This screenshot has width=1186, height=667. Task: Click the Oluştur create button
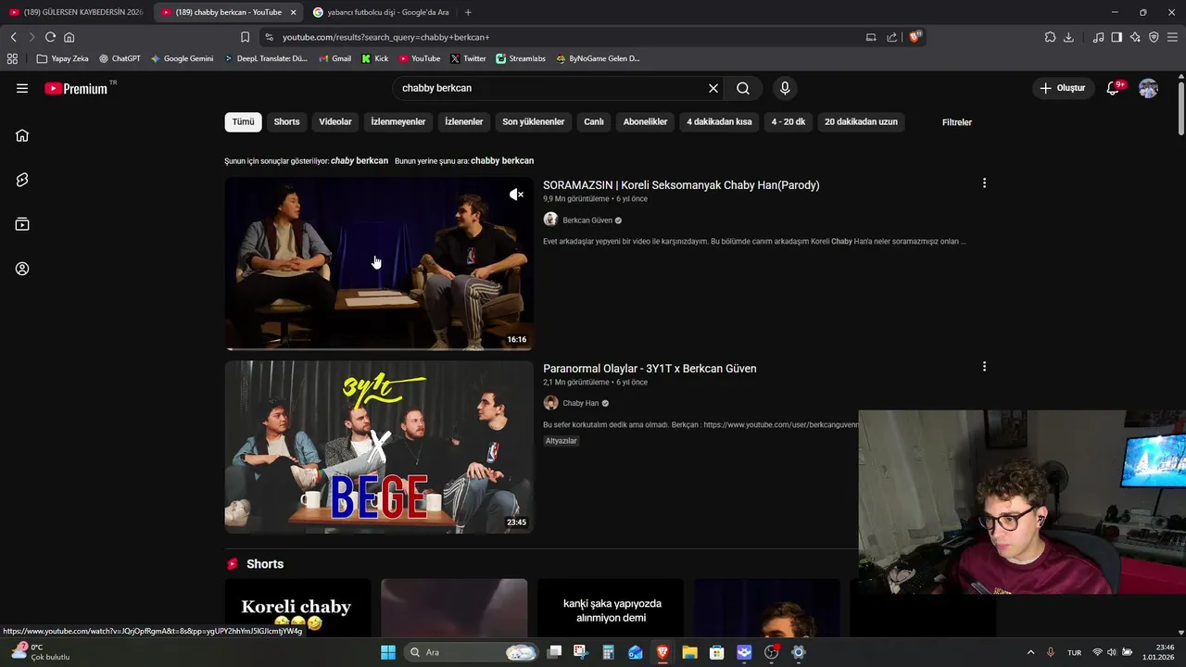(x=1062, y=88)
